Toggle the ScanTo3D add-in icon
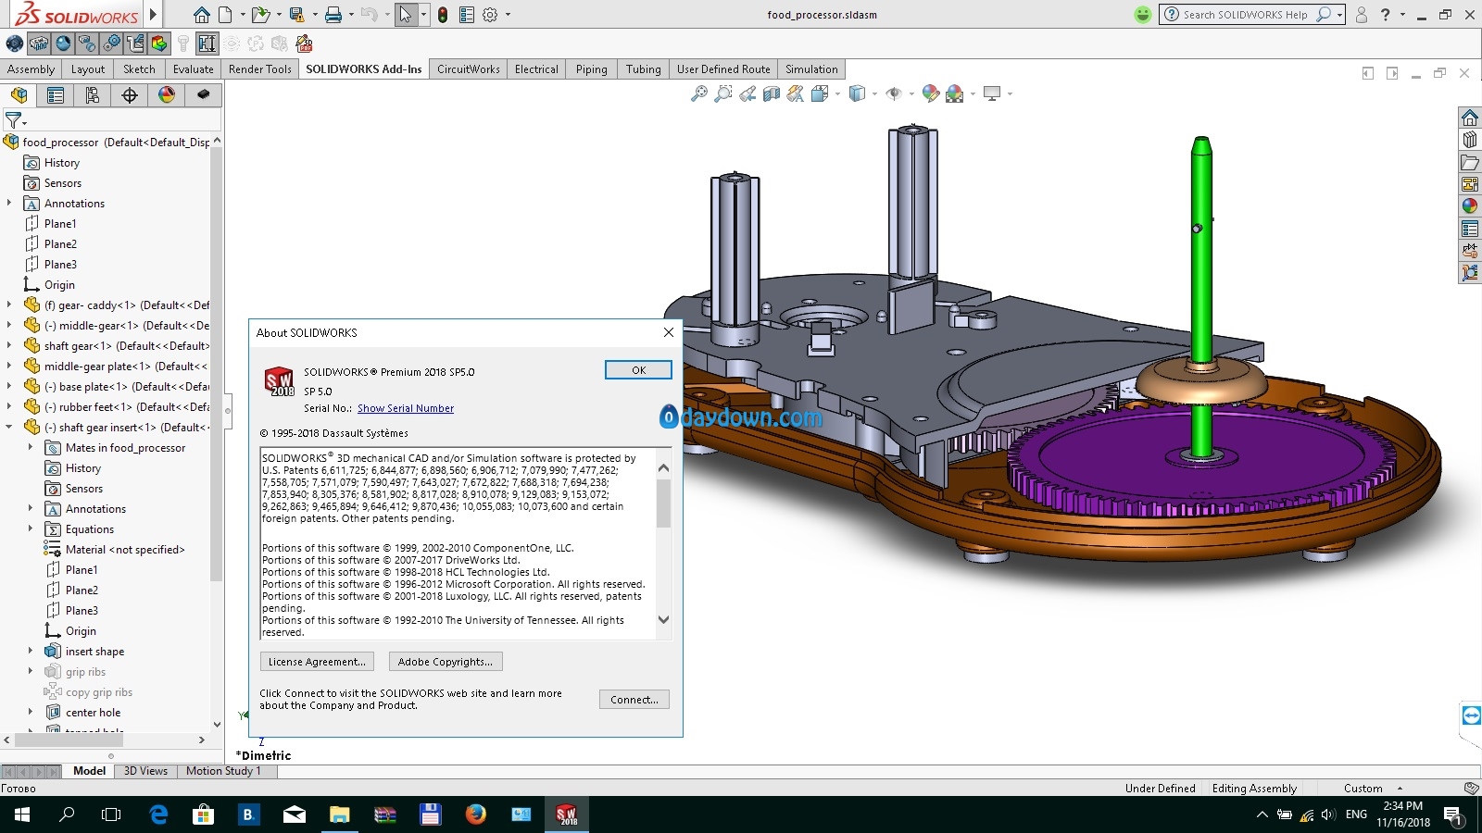The width and height of the screenshot is (1482, 833). (87, 44)
